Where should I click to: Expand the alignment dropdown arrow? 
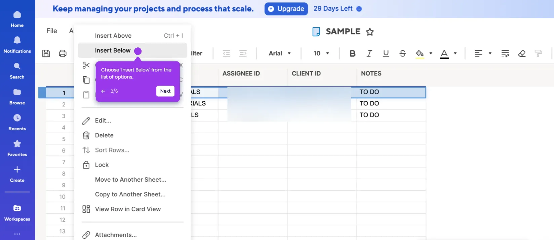(x=490, y=53)
